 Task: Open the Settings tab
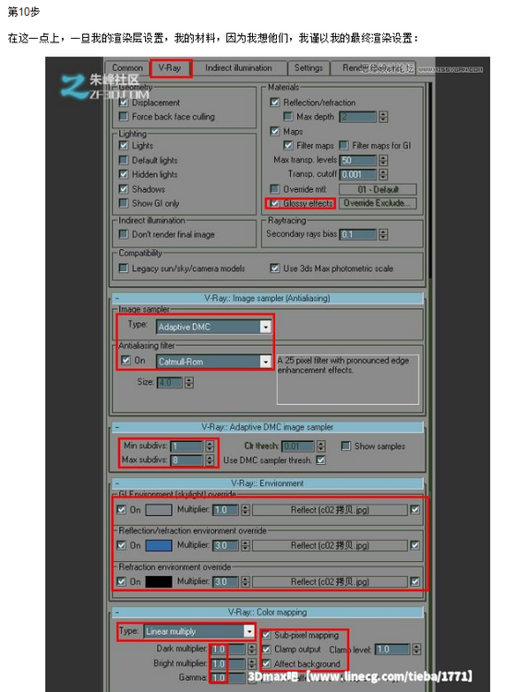coord(308,67)
